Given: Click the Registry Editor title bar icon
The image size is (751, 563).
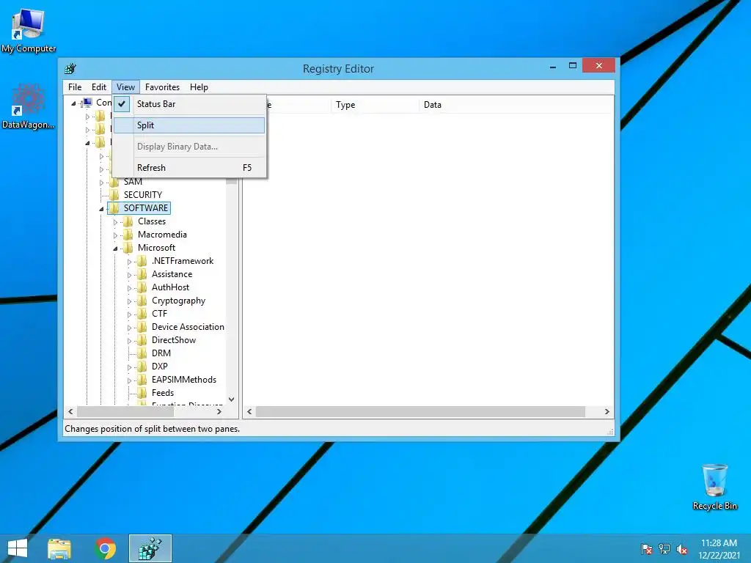Looking at the screenshot, I should tap(70, 68).
